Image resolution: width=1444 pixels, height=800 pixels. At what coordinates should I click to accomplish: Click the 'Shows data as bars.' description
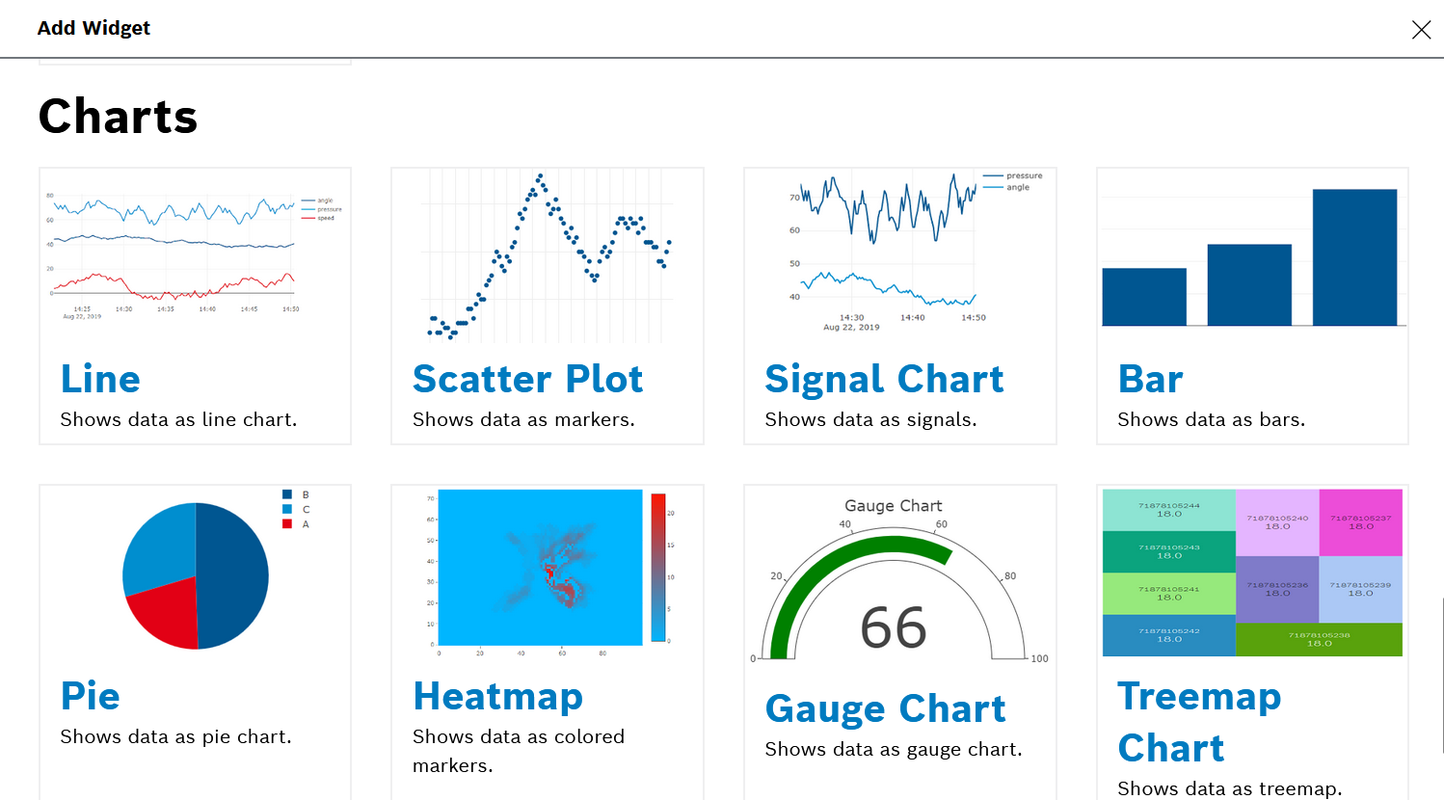(x=1211, y=419)
